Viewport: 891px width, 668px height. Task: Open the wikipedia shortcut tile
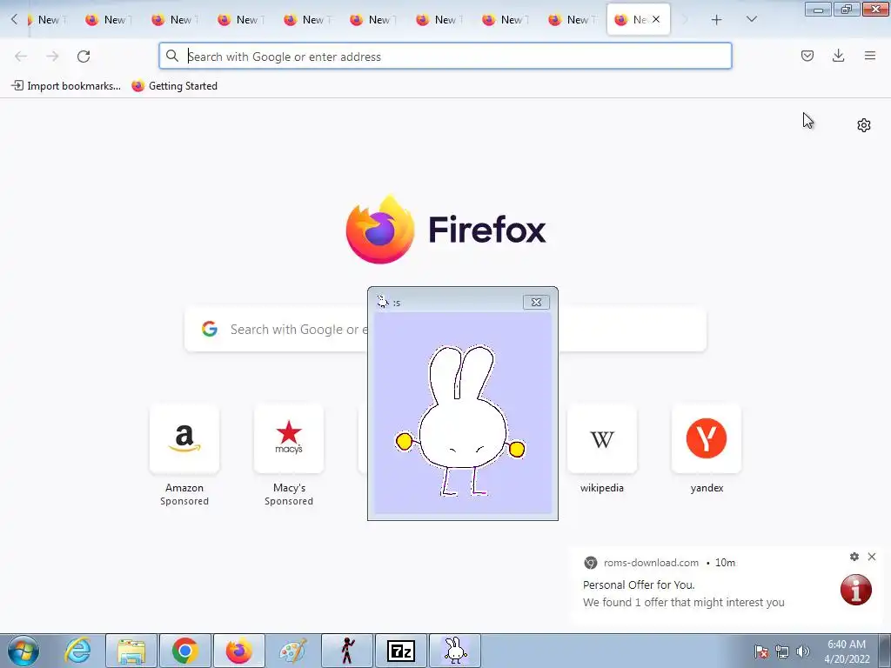(602, 438)
